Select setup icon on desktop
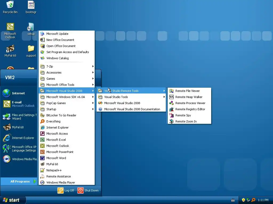The height and width of the screenshot is (204, 273). pyautogui.click(x=31, y=29)
